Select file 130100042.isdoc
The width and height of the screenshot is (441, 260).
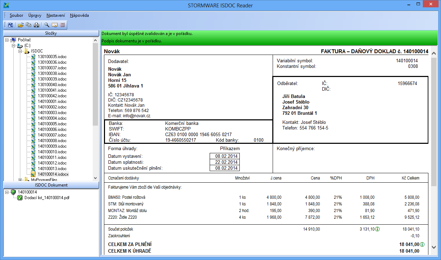(x=52, y=96)
